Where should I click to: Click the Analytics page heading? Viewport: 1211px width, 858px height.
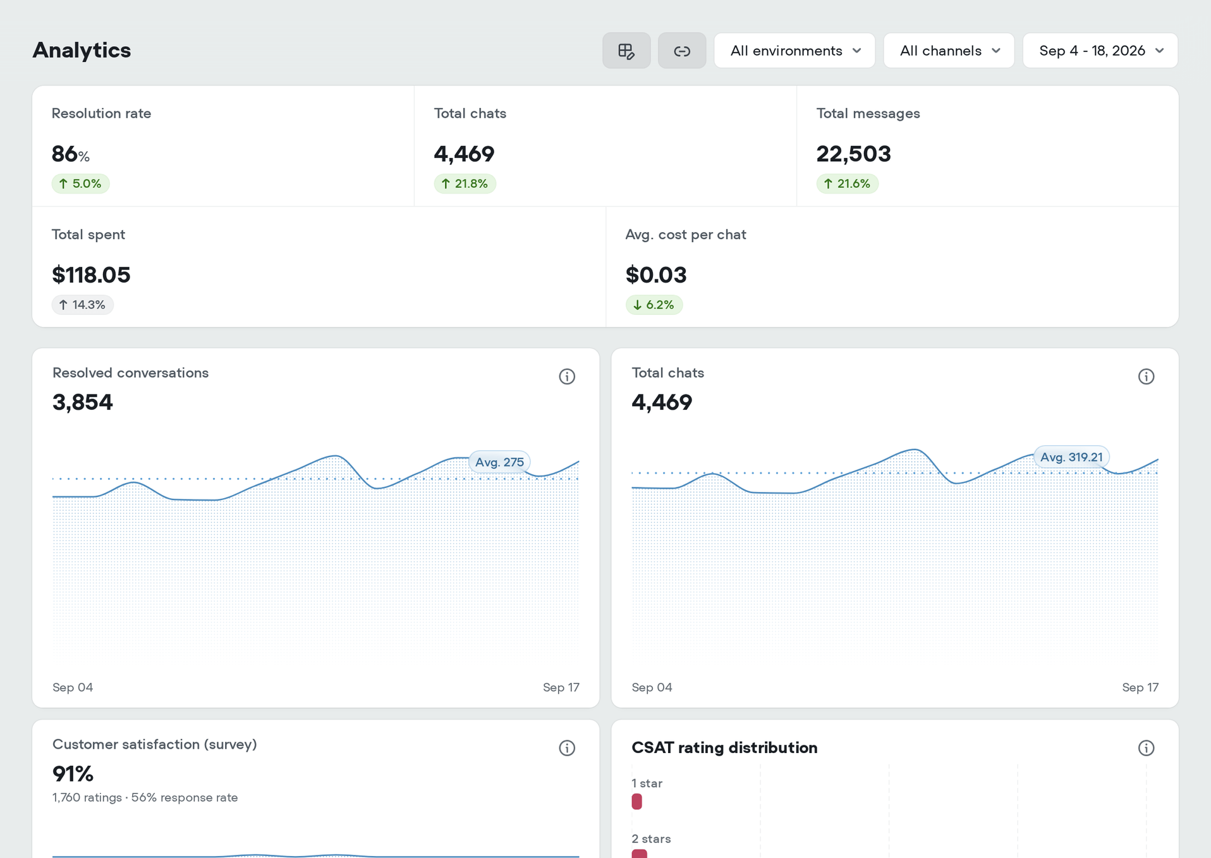[x=82, y=50]
